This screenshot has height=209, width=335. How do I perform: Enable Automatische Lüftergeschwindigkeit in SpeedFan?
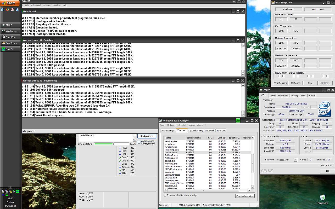pyautogui.click(x=139, y=142)
